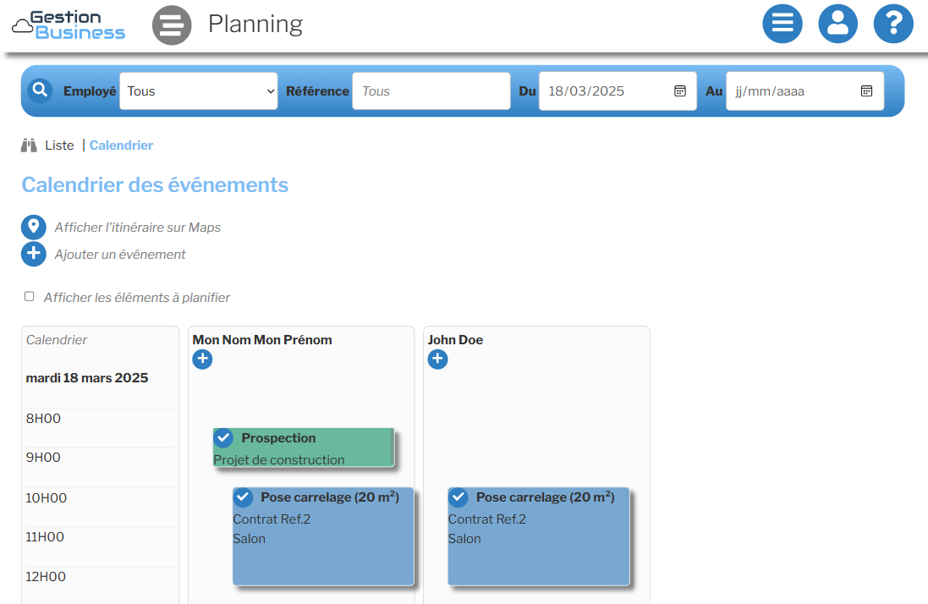Switch to Liste view
This screenshot has width=928, height=604.
click(59, 146)
